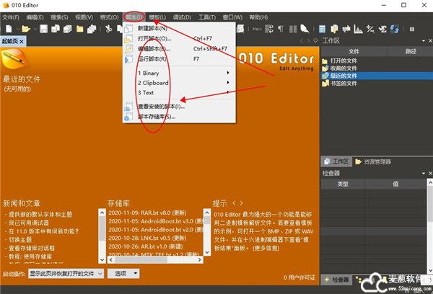Open the RAR.bt v8.0 repository entry
Screen dimensions: 433x294
(147, 213)
